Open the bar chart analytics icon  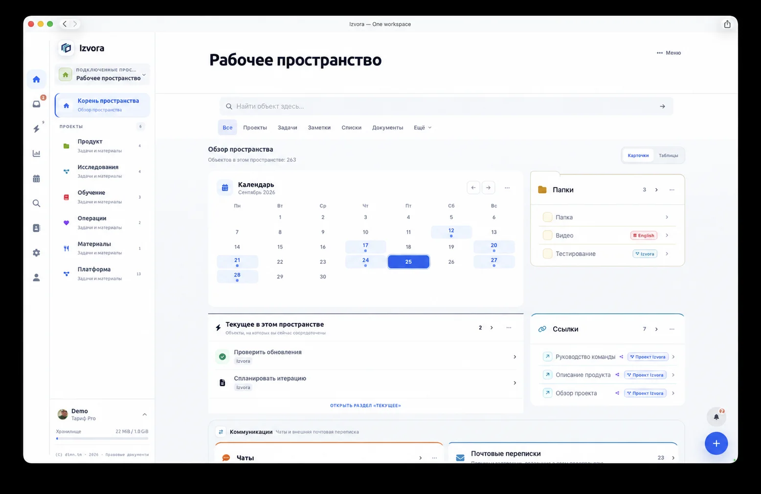pyautogui.click(x=36, y=153)
